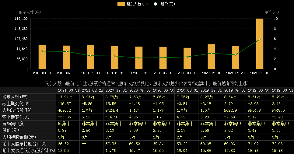Image resolution: width=294 pixels, height=154 pixels.
Task: Click row label 人均流通股(股)
Action: [17, 110]
